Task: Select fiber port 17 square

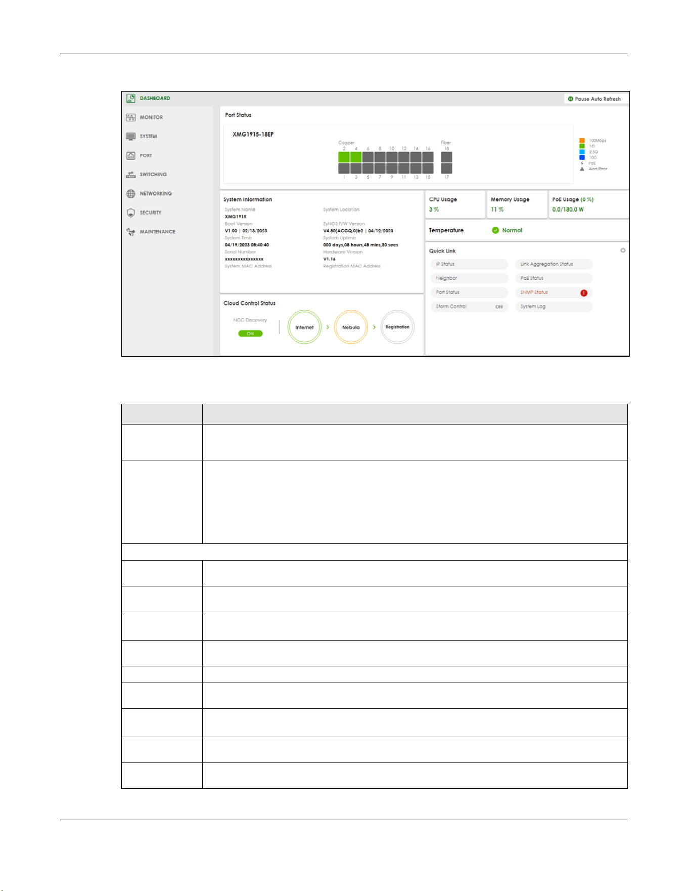Action: [x=446, y=168]
